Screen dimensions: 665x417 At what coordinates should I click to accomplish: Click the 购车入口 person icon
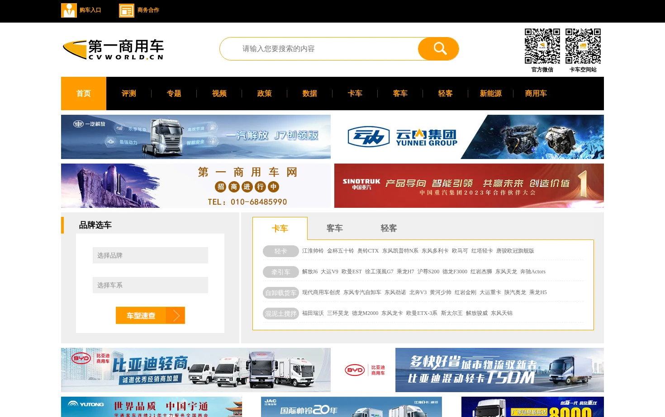69,10
